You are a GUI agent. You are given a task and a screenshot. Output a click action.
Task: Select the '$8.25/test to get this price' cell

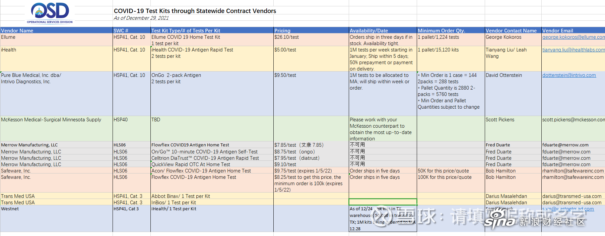pyautogui.click(x=311, y=183)
